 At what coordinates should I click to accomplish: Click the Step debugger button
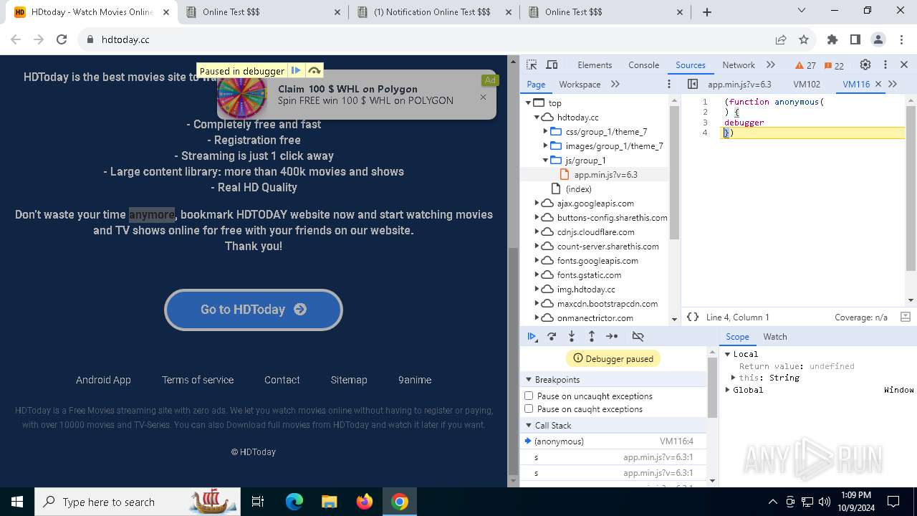pos(612,336)
